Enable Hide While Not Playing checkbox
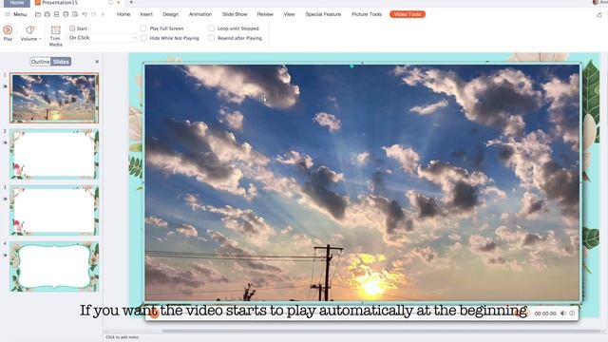 (x=143, y=38)
